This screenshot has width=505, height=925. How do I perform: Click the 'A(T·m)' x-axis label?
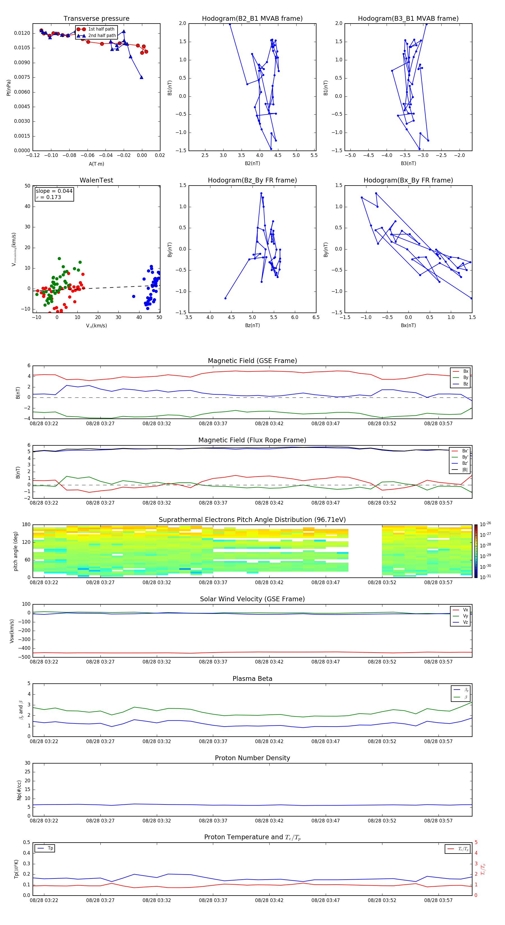96,164
